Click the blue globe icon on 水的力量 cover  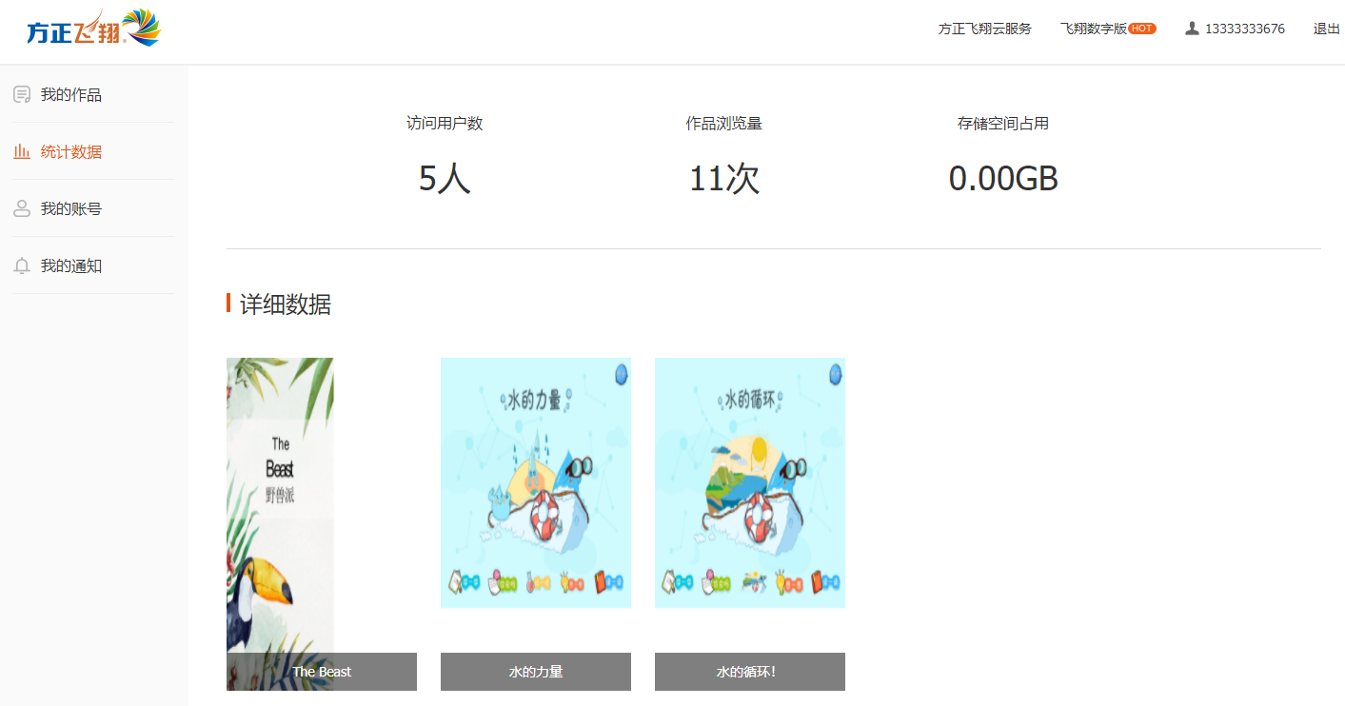pyautogui.click(x=621, y=374)
